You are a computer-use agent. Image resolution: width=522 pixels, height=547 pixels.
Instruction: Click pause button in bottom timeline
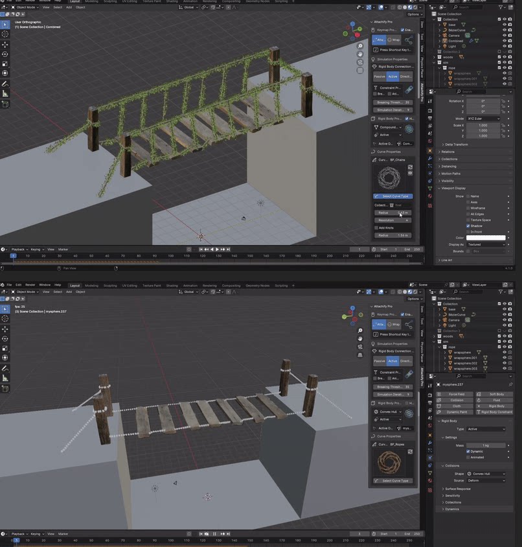(214, 534)
